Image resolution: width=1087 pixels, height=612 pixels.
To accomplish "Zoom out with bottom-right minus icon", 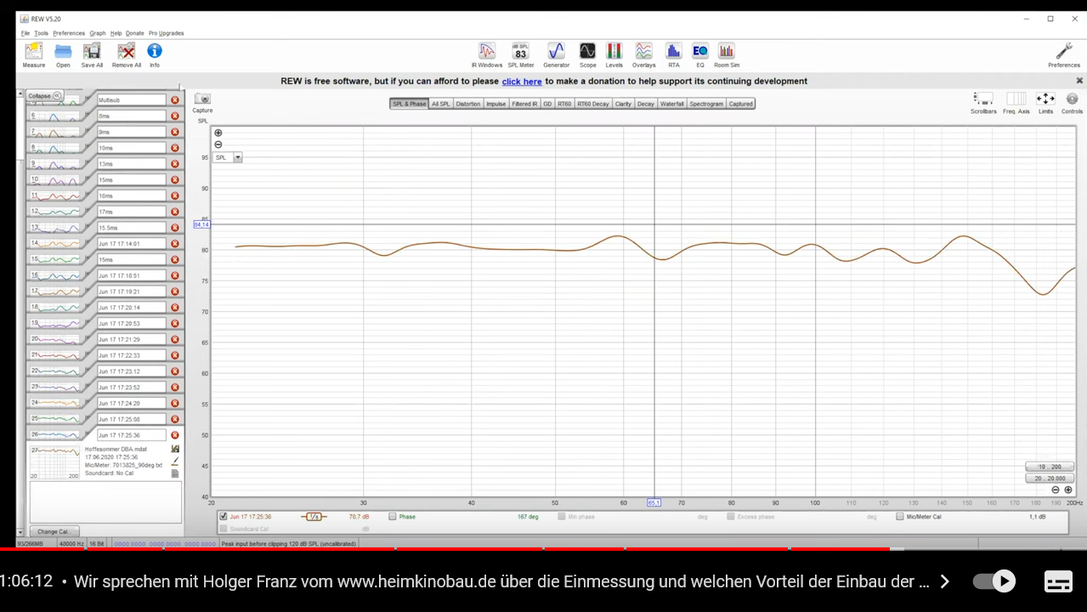I will point(1056,490).
